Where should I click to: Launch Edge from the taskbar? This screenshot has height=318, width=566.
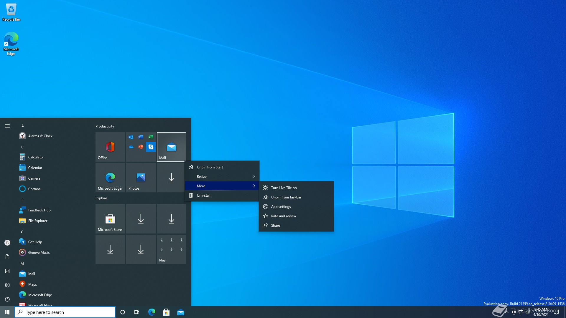(152, 312)
